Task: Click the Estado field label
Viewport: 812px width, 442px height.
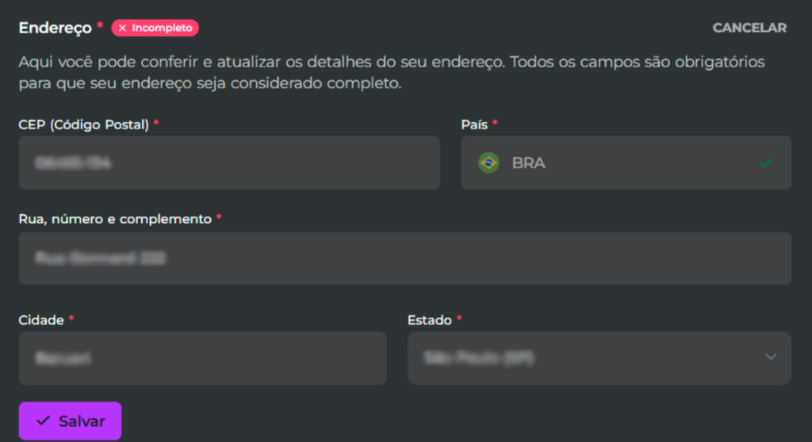Action: [429, 321]
